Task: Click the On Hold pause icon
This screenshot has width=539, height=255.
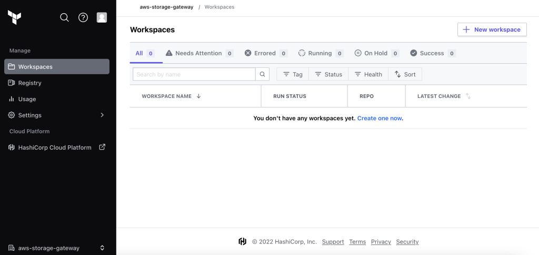Action: pos(358,53)
